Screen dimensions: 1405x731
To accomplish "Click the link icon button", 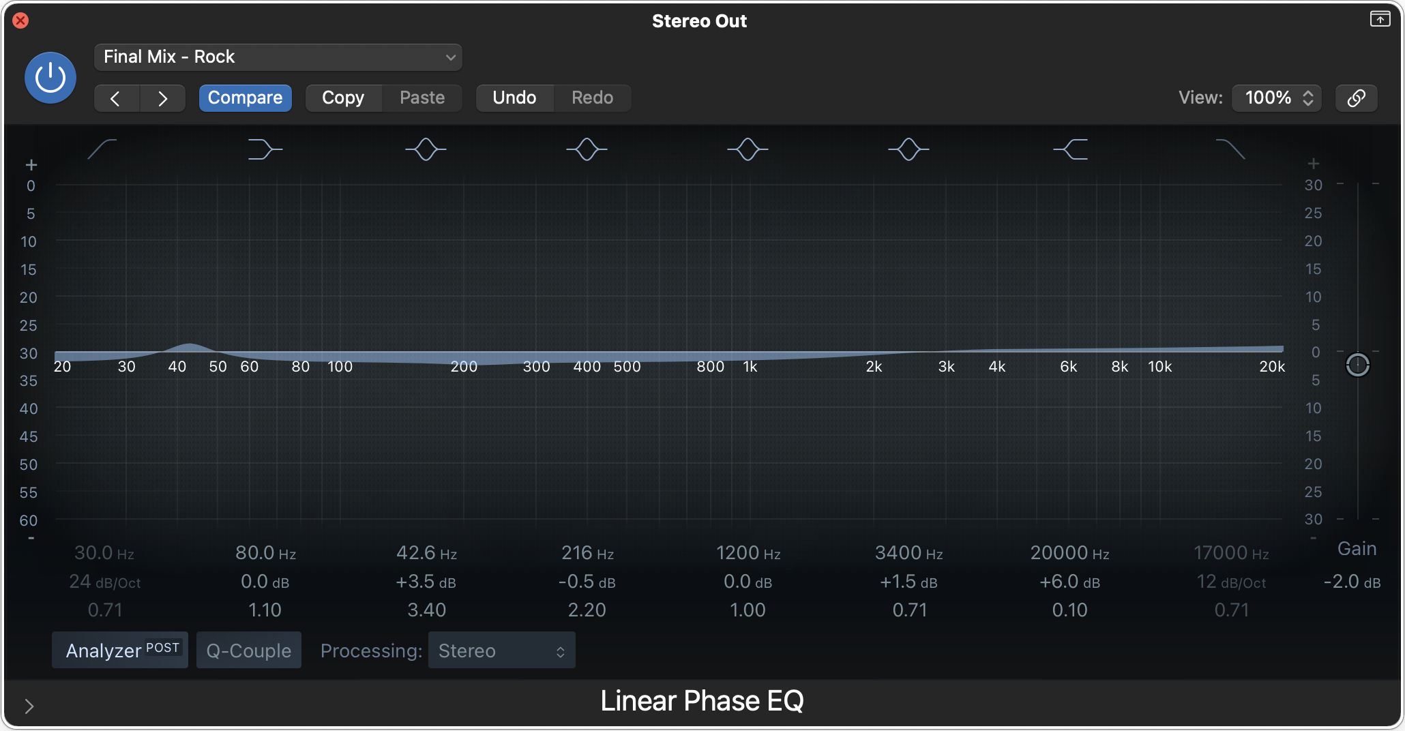I will 1357,98.
